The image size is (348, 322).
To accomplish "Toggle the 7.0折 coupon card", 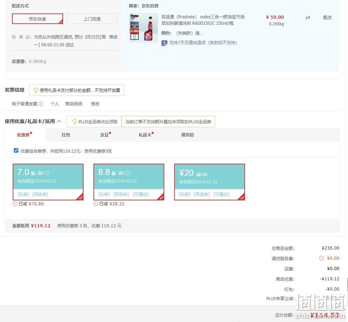I will (48, 182).
